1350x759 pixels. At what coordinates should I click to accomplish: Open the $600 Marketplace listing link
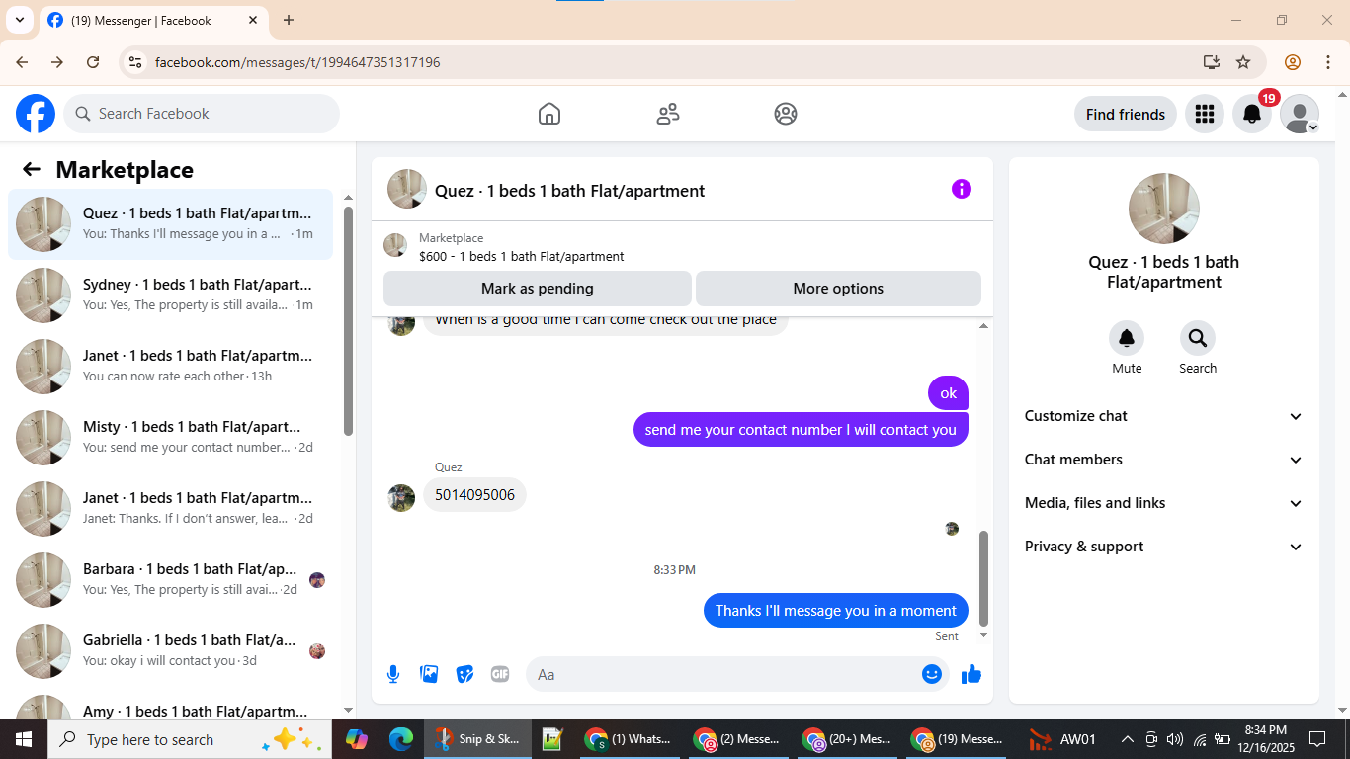tap(522, 256)
